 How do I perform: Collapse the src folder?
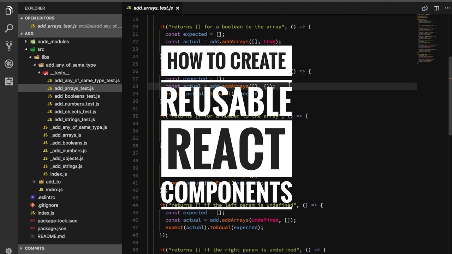[26, 49]
